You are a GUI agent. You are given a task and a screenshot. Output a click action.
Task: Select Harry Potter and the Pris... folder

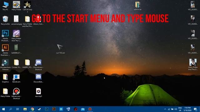[x=27, y=21]
